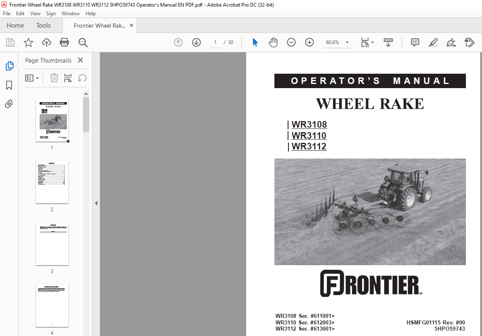482x336 pixels.
Task: Open the Edit menu
Action: [20, 14]
